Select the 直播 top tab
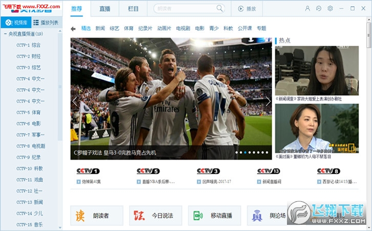372x231 pixels. coord(105,9)
